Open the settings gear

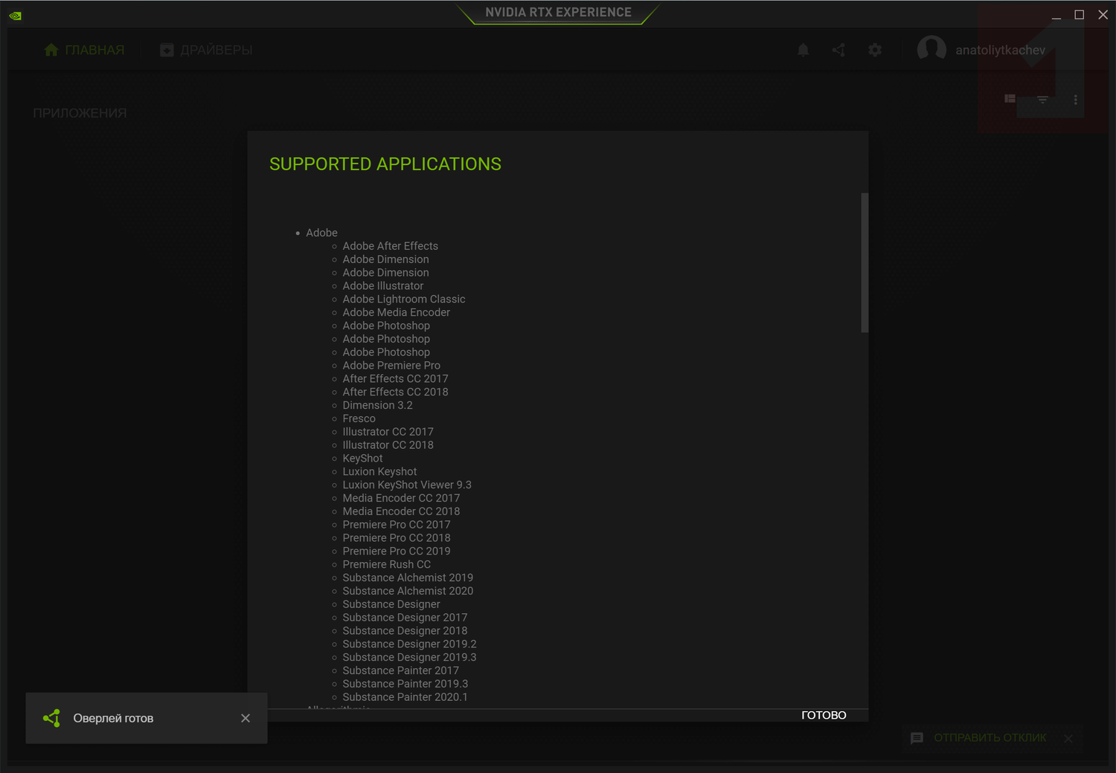[875, 50]
